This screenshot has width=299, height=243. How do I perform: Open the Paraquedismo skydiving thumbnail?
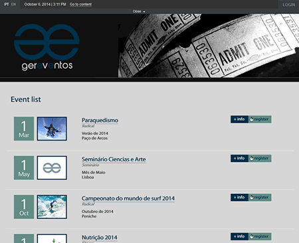[x=52, y=129]
